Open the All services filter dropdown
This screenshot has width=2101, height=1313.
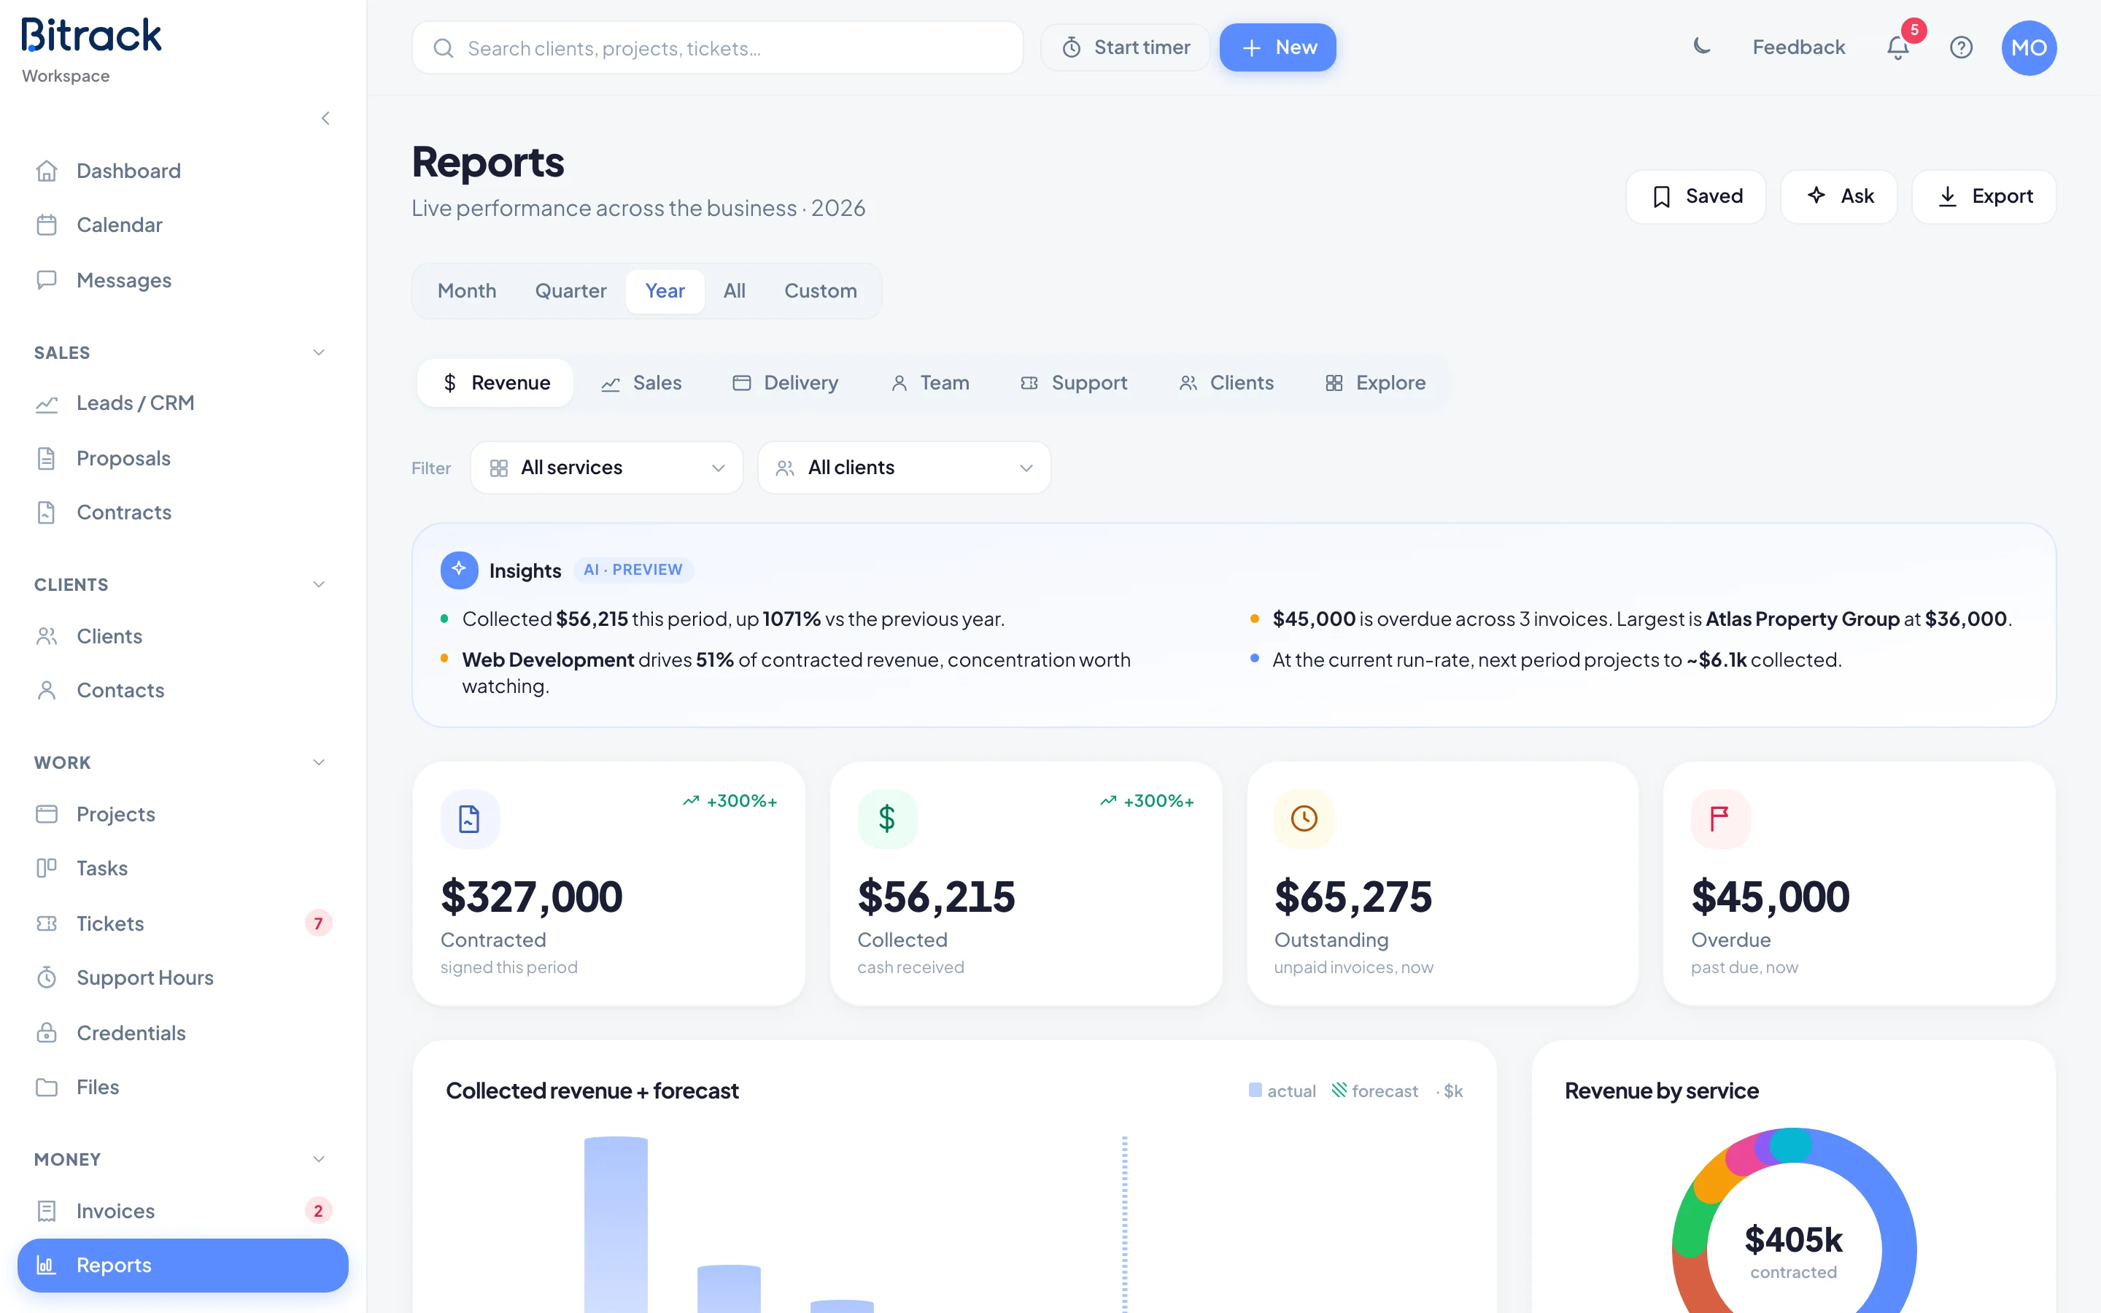coord(607,467)
